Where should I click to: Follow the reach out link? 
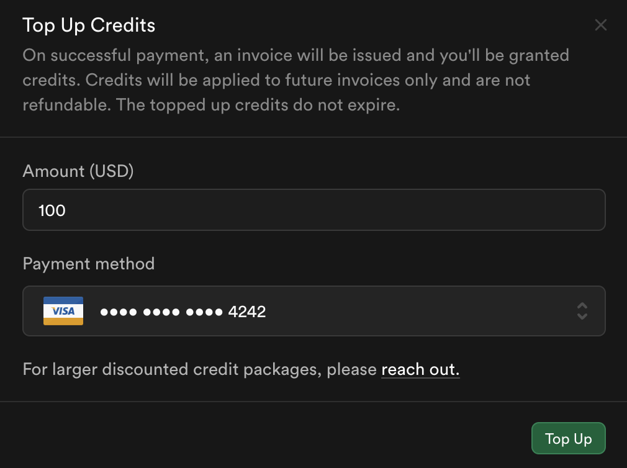tap(420, 369)
